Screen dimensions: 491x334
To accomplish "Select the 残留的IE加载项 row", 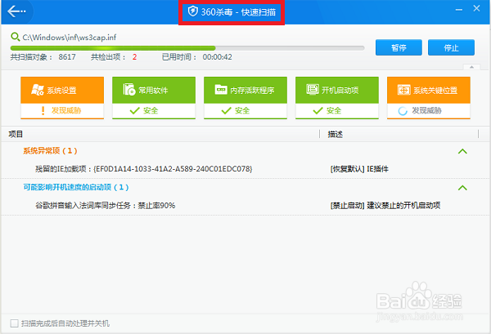I will [245, 169].
